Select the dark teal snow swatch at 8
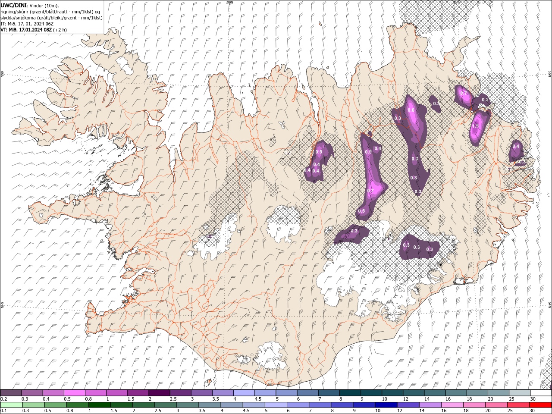The width and height of the screenshot is (552, 414). [350, 393]
